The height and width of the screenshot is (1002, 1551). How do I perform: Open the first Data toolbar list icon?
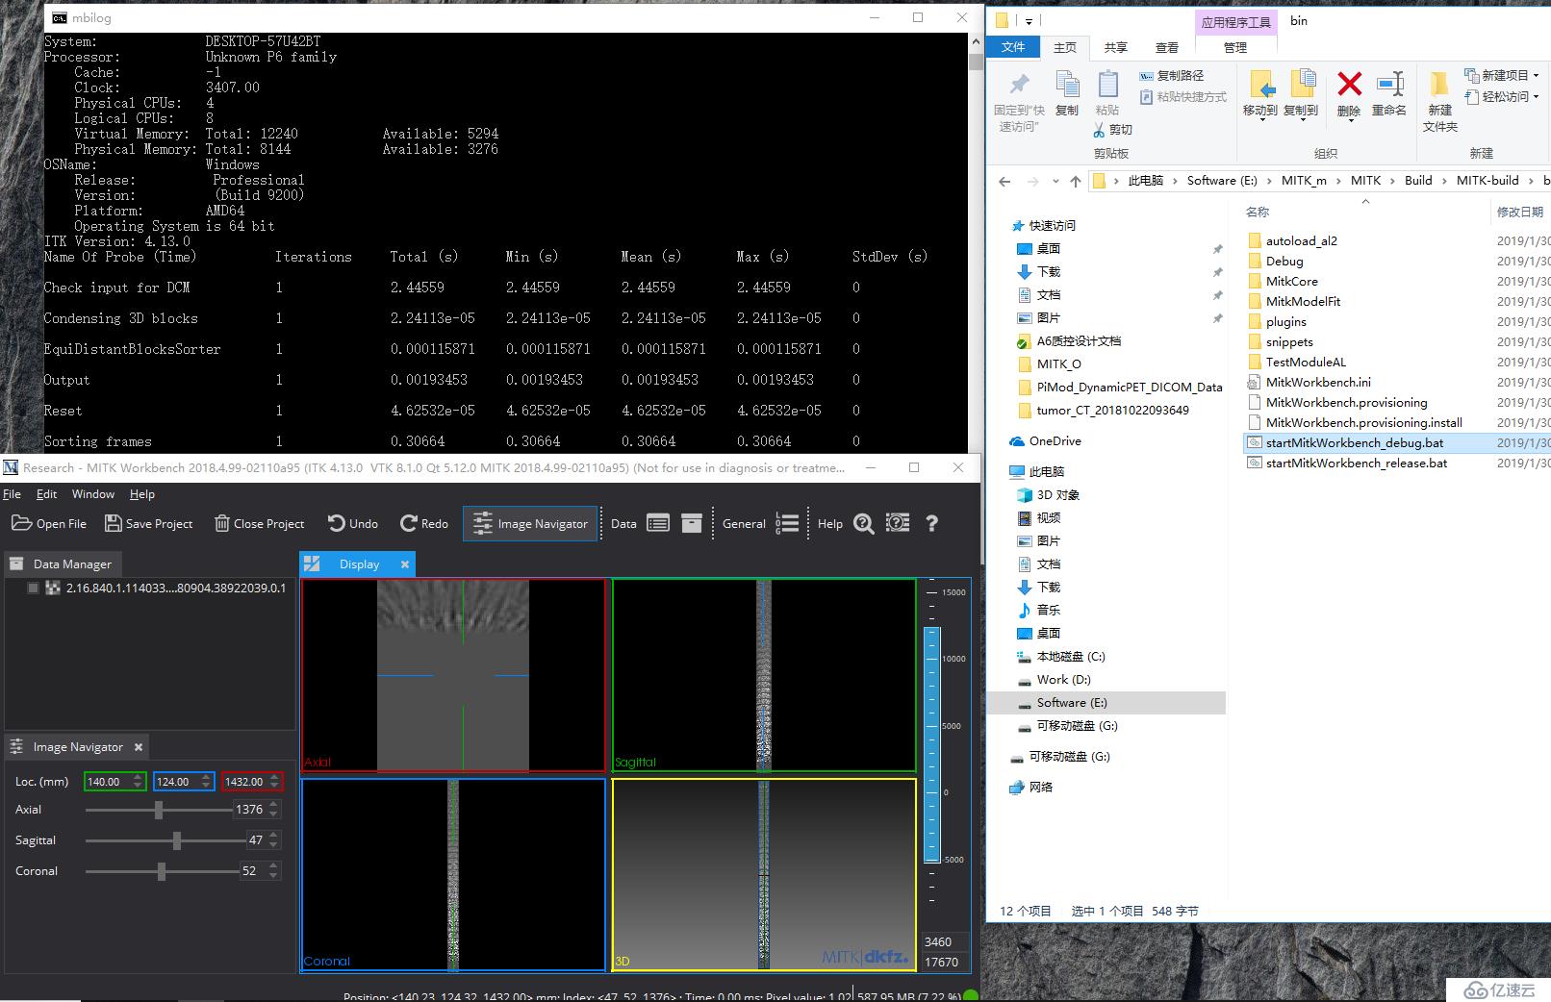click(x=658, y=523)
